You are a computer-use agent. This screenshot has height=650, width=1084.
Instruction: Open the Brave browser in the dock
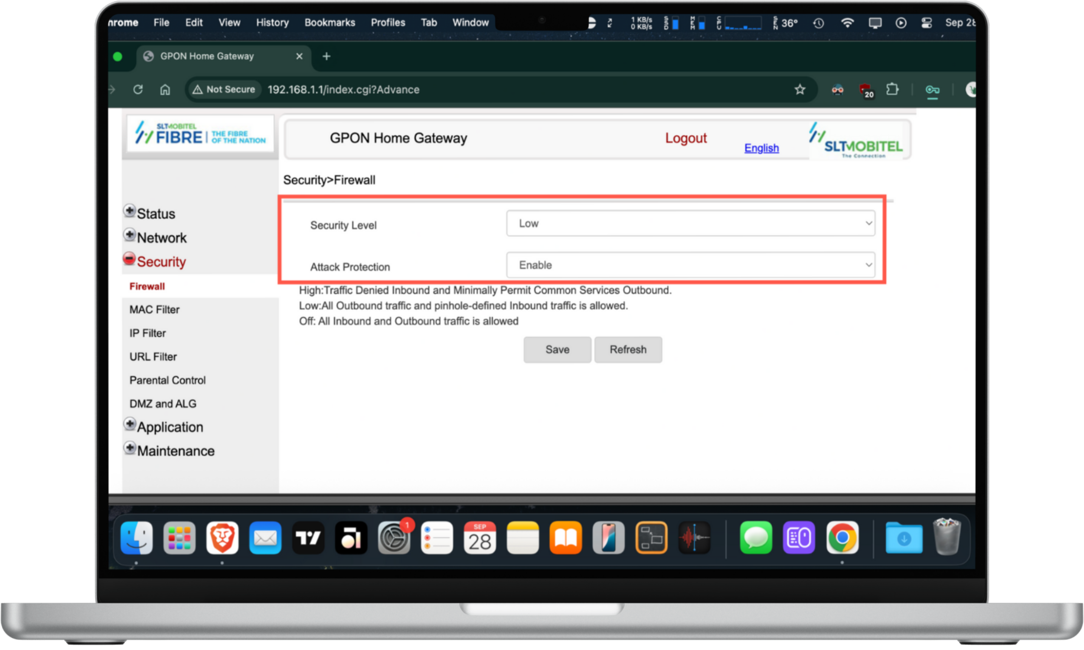pos(222,537)
